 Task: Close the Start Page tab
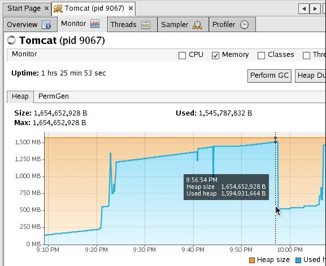coord(46,8)
